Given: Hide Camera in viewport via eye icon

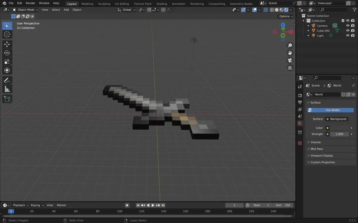Looking at the screenshot, I should 348,26.
